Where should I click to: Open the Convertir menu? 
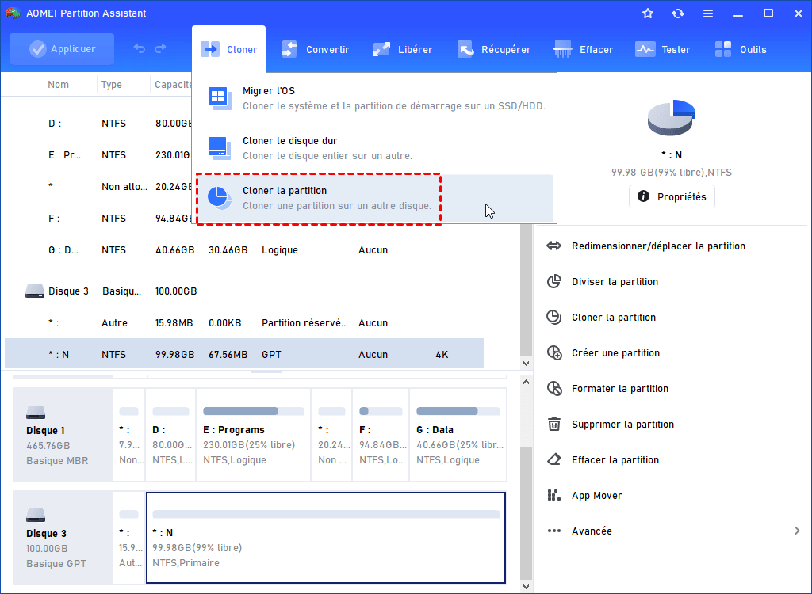tap(315, 49)
